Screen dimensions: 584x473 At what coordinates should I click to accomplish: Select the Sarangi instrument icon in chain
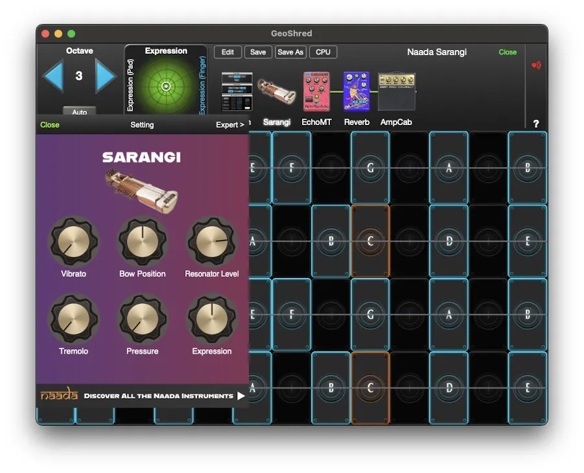tap(276, 91)
